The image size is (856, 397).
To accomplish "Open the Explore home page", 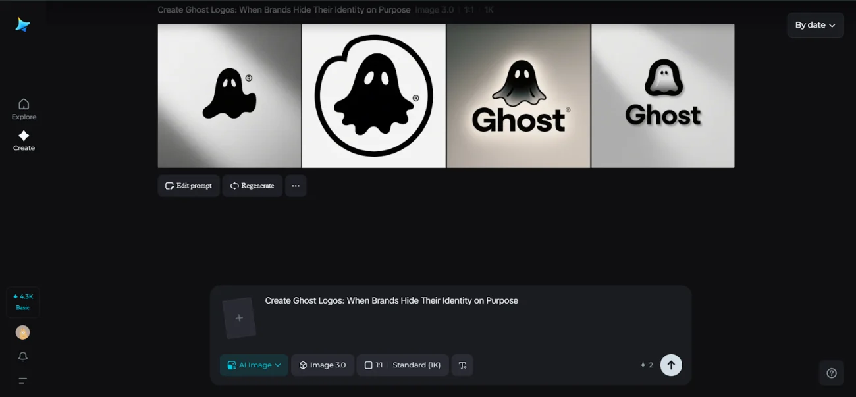I will [x=24, y=109].
